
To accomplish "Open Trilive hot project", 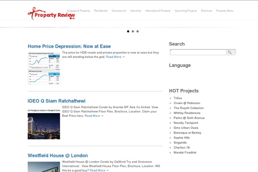I will 178,98.
